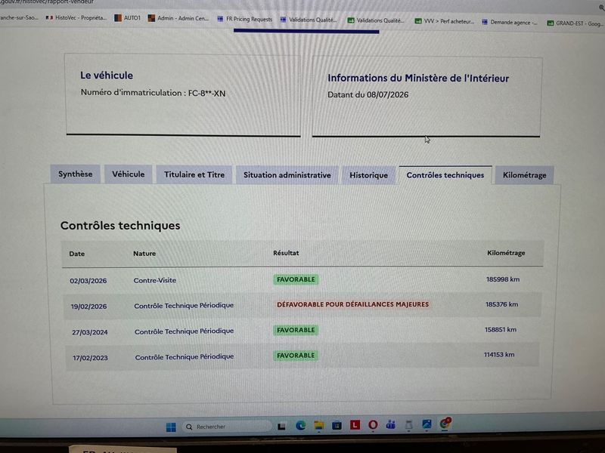Open the Validations Qualité bookmark with green sheet icon
Image resolution: width=605 pixels, height=453 pixels.
(x=376, y=20)
